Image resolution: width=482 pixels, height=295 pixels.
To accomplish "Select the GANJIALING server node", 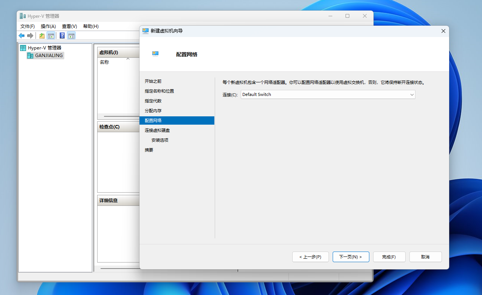I will tap(45, 55).
